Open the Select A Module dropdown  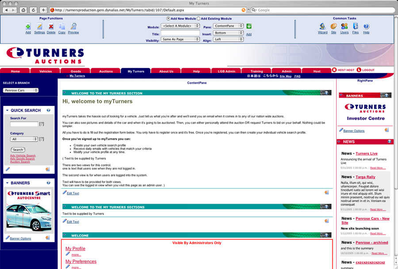(180, 26)
